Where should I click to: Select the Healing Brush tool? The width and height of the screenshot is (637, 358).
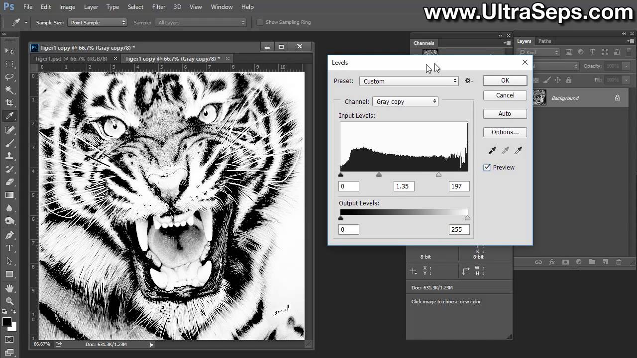tap(9, 130)
